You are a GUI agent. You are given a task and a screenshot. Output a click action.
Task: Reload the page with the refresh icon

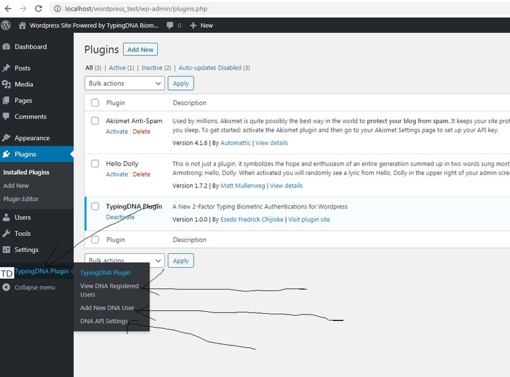click(x=38, y=9)
